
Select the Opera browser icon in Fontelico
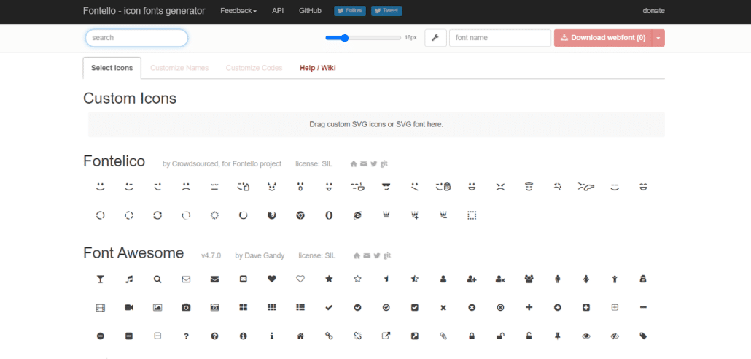point(329,216)
